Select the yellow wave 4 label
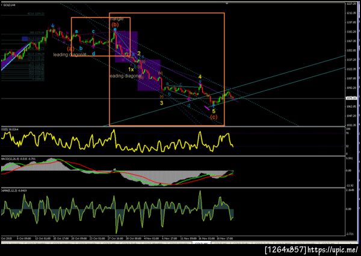This screenshot has height=256, width=361. click(200, 76)
